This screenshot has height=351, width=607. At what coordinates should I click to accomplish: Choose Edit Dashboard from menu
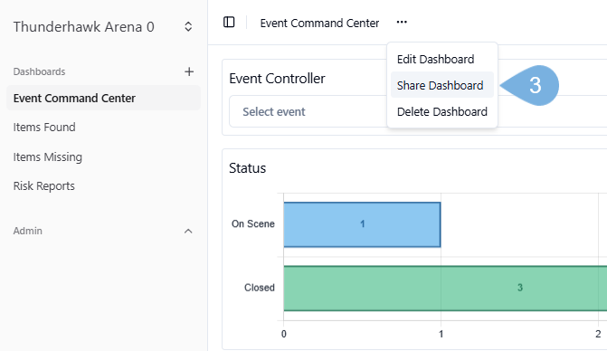tap(441, 59)
